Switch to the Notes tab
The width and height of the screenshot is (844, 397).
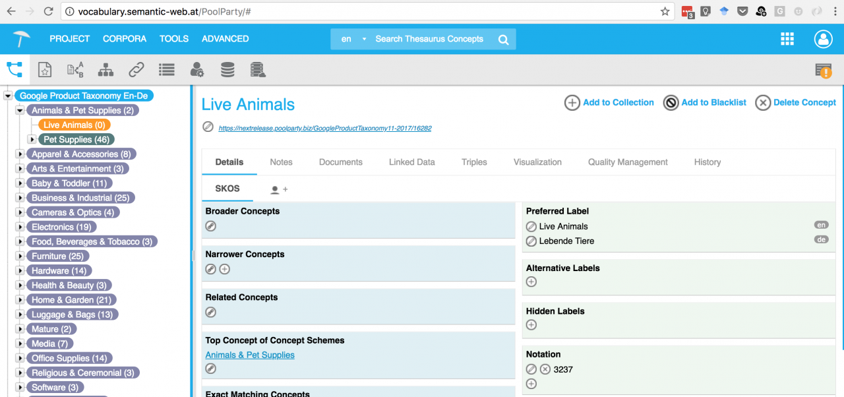click(281, 162)
